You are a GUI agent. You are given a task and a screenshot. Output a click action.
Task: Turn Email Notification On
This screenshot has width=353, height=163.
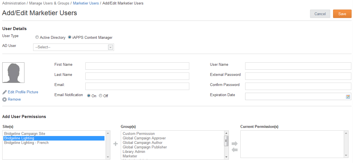(x=89, y=96)
